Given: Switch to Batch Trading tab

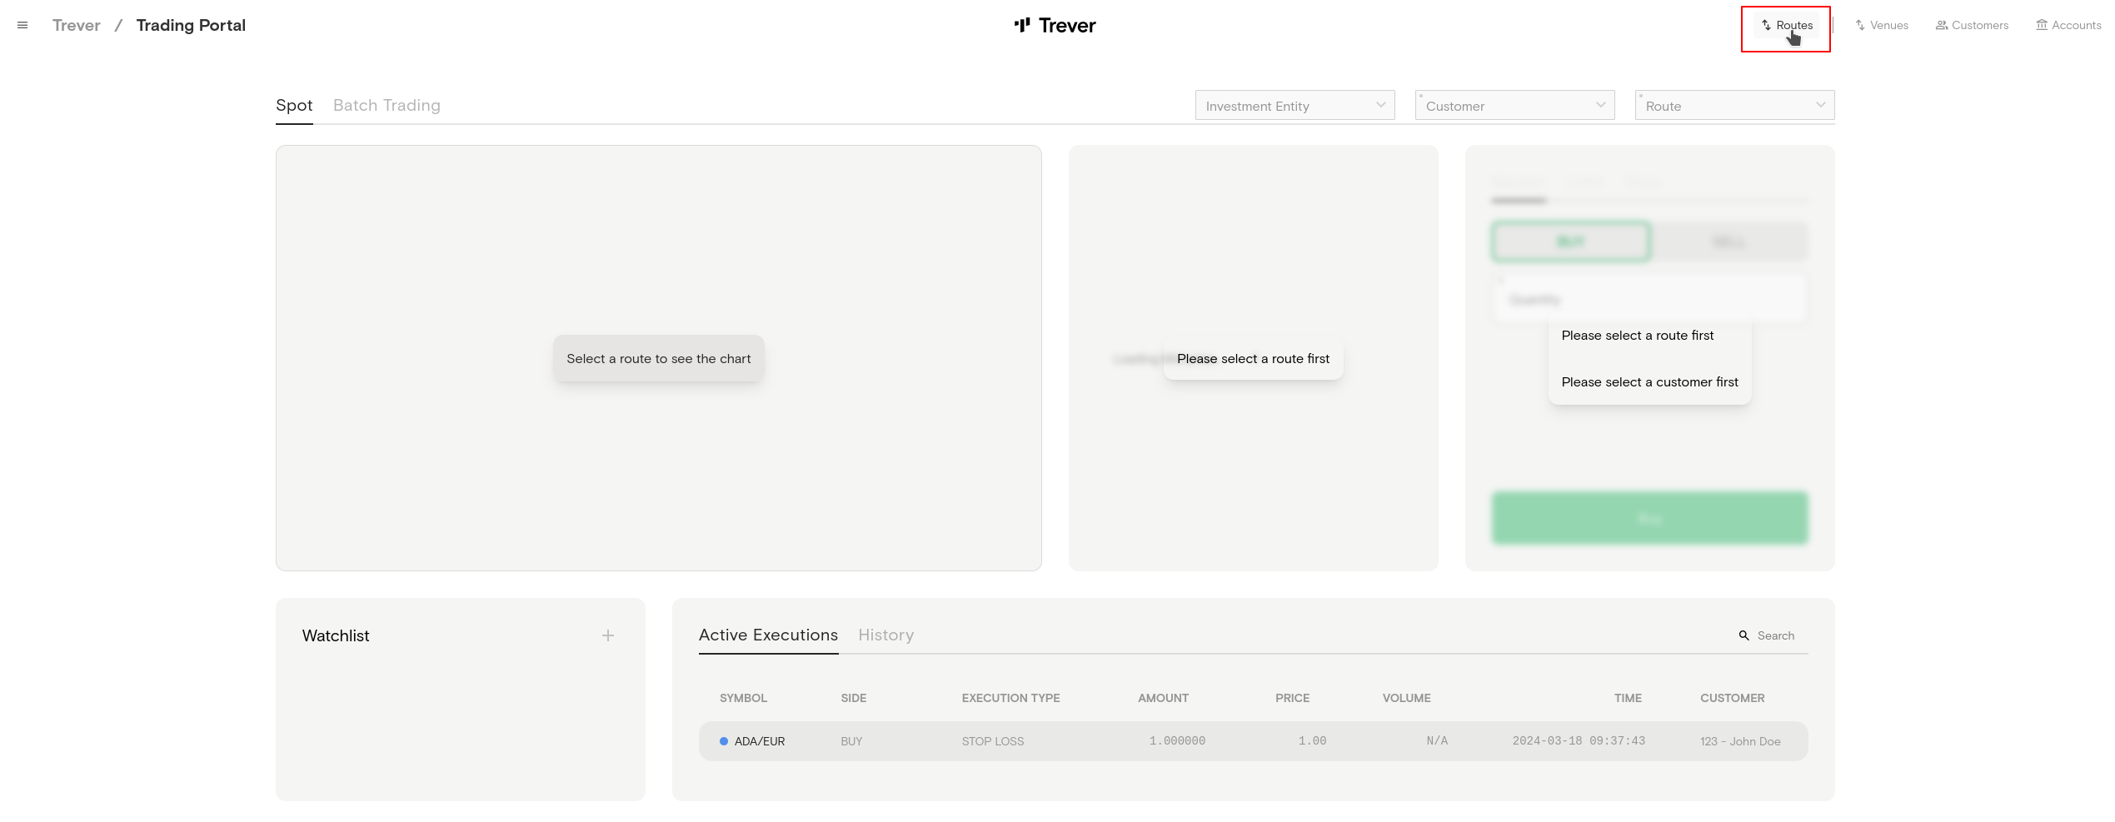Looking at the screenshot, I should click(387, 106).
